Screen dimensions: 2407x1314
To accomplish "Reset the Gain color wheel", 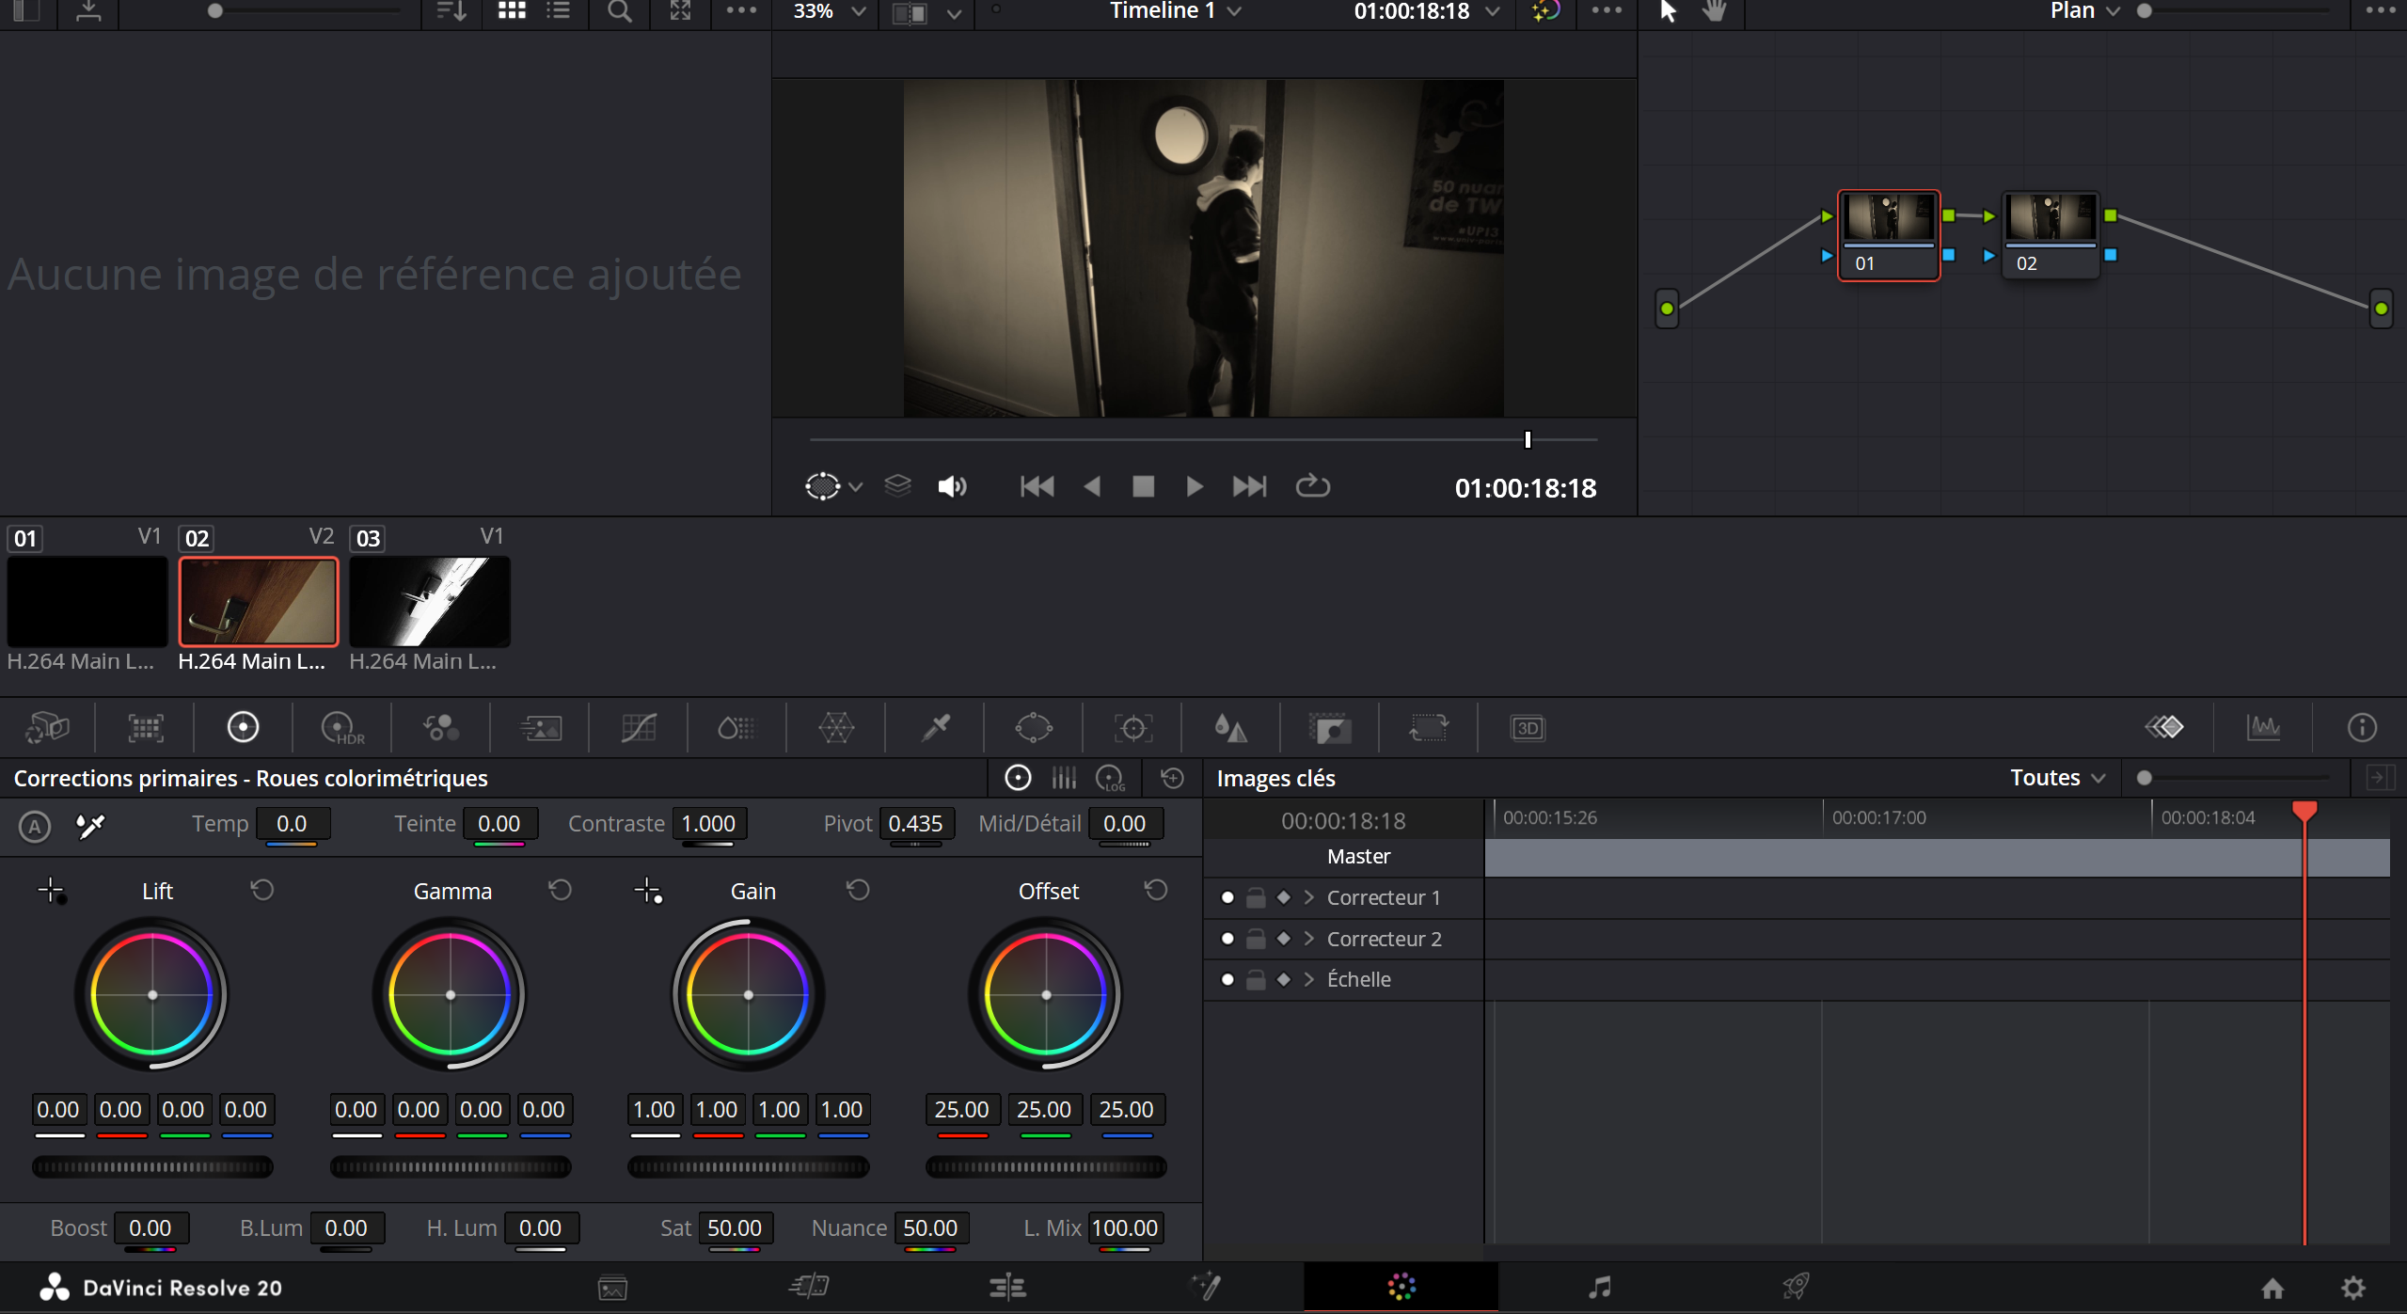I will (x=857, y=890).
